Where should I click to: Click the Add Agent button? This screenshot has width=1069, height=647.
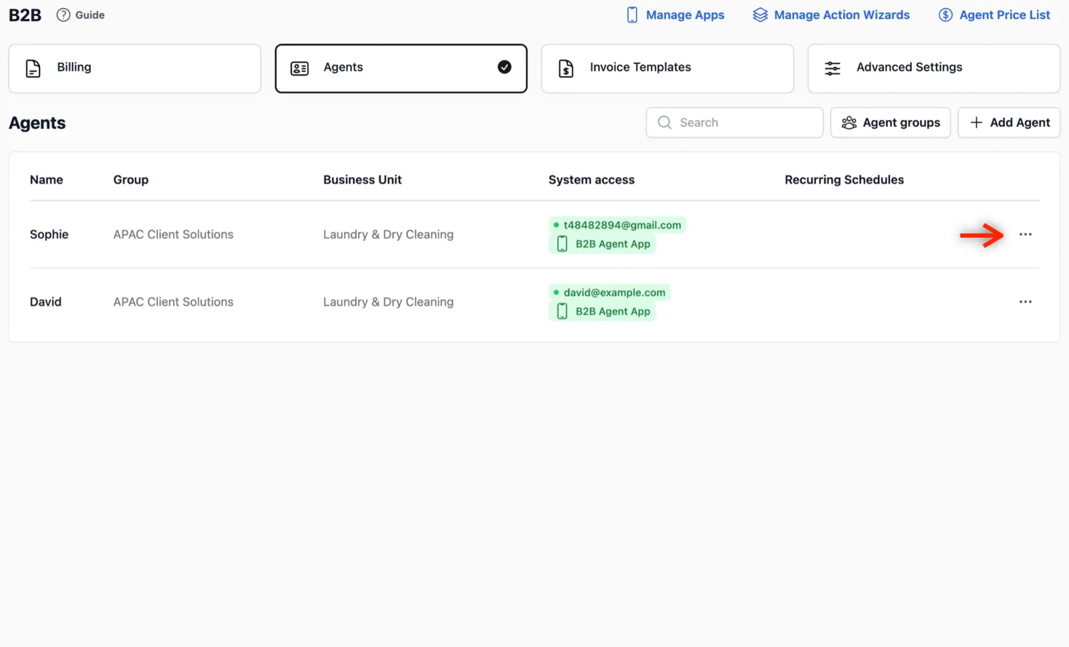(1009, 122)
